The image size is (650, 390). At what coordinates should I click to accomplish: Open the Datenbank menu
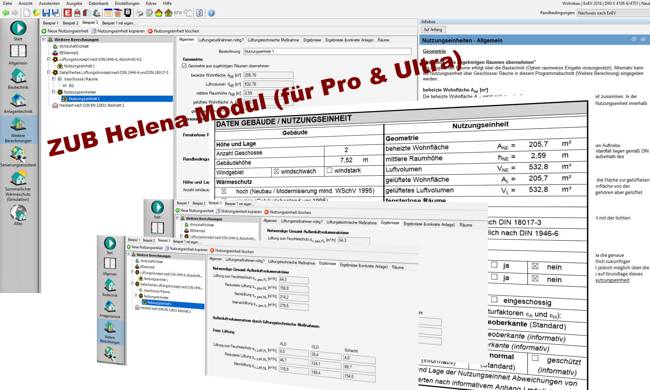pyautogui.click(x=98, y=3)
